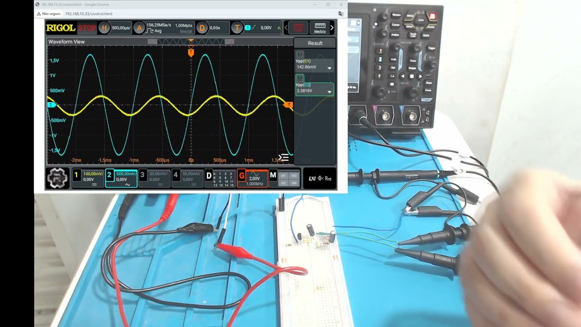This screenshot has height=327, width=581.
Task: Open Acquisition settings via A icon
Action: pyautogui.click(x=139, y=28)
